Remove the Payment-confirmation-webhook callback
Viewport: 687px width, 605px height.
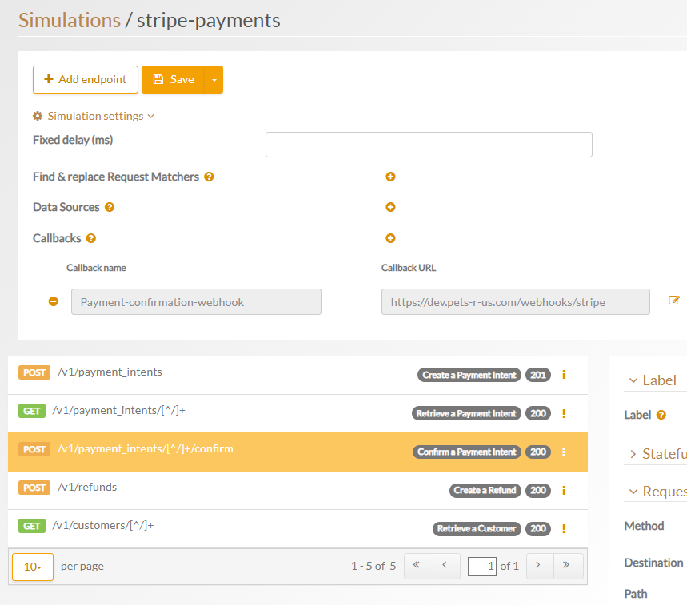(x=54, y=301)
